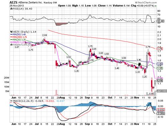The height and width of the screenshot is (126, 167).
Task: Click the Volume 5,108,333 legend entry
Action: point(22,45)
